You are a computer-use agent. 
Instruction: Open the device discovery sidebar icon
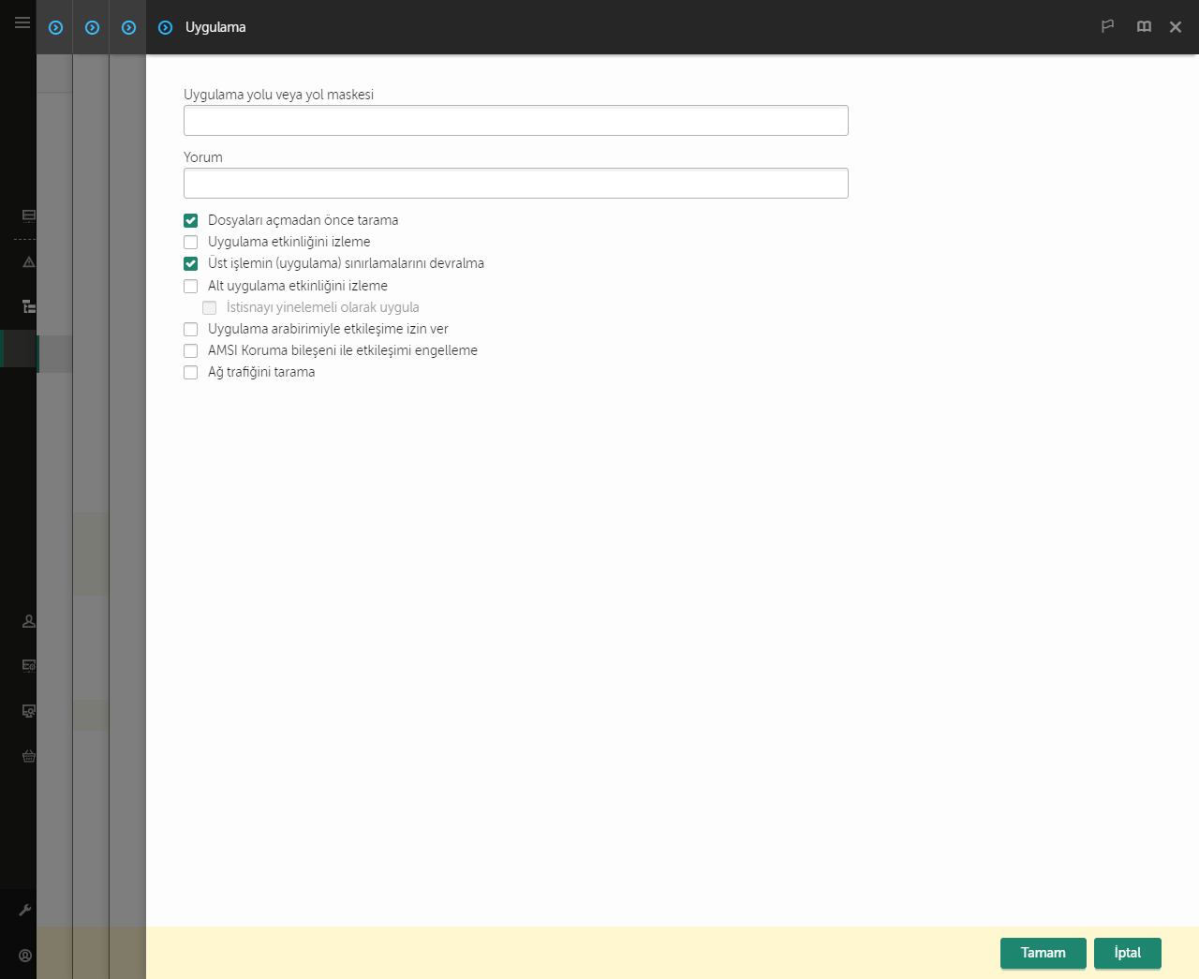[x=29, y=711]
